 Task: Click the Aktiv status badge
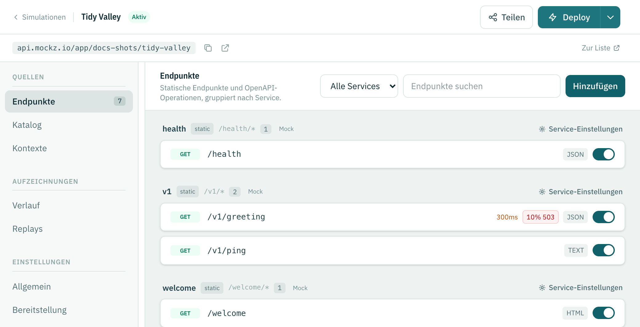pyautogui.click(x=139, y=17)
